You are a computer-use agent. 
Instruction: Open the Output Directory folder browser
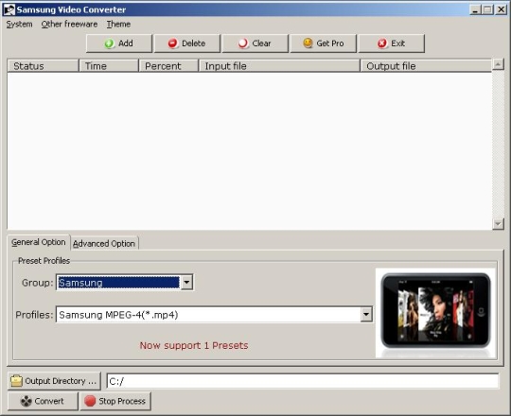(54, 381)
